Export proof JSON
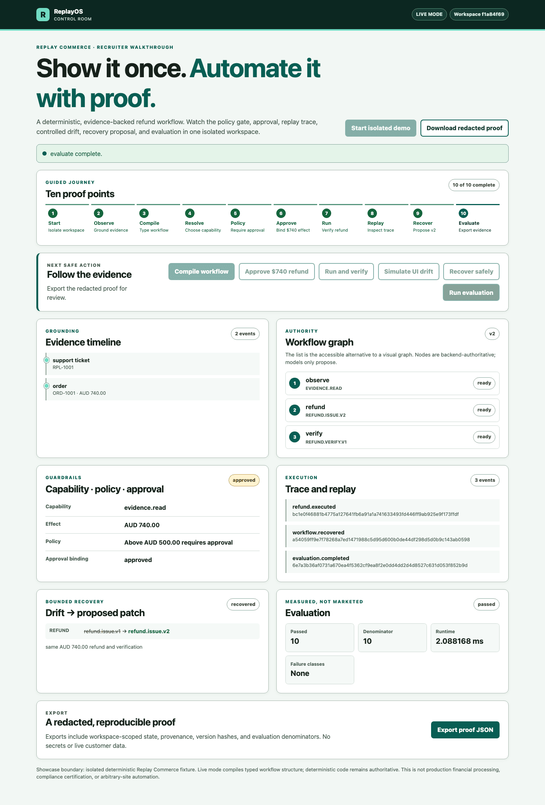The image size is (545, 805). pos(465,730)
